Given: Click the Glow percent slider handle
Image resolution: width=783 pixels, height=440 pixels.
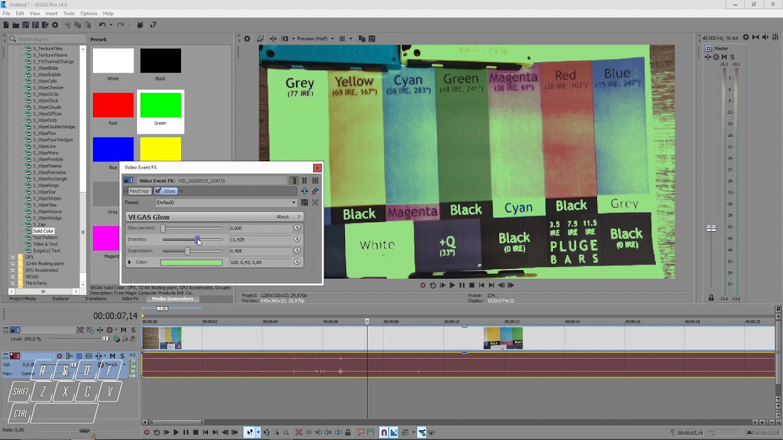Looking at the screenshot, I should pyautogui.click(x=163, y=228).
